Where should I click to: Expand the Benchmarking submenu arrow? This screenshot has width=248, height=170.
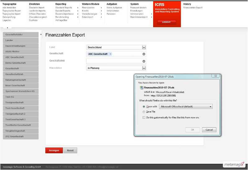78,17
